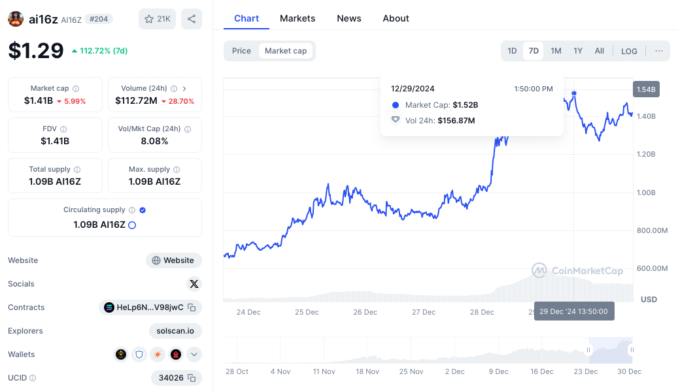Open the red wallet icon

pyautogui.click(x=176, y=354)
